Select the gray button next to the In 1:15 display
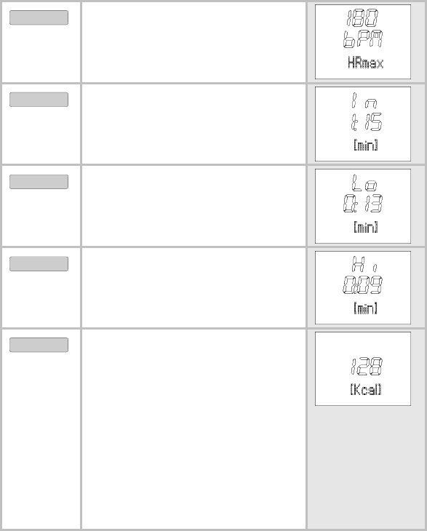Image resolution: width=427 pixels, height=531 pixels. pos(39,100)
